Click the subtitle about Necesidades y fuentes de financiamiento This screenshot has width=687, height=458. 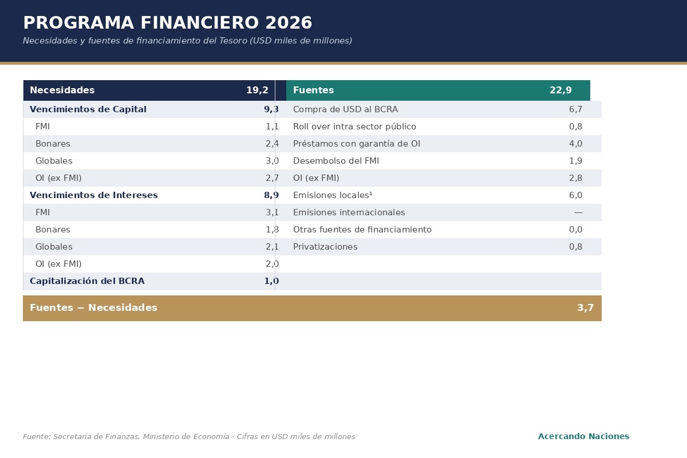pos(187,41)
